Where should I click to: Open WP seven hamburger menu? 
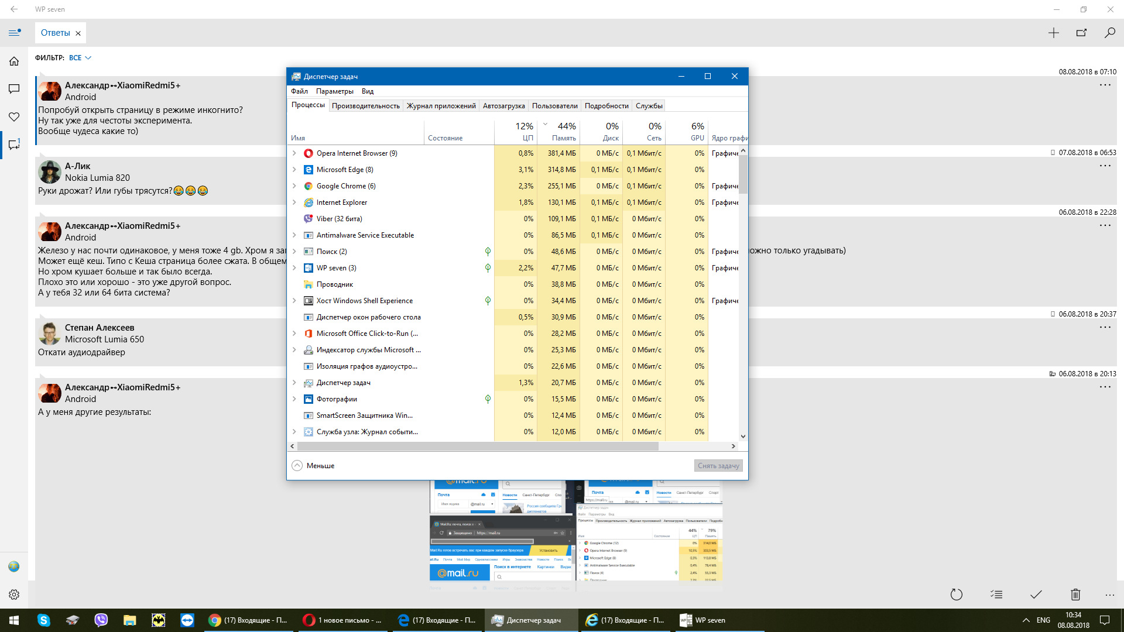click(x=14, y=33)
